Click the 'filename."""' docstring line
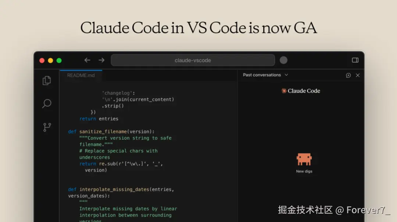397x222 pixels. pos(96,144)
